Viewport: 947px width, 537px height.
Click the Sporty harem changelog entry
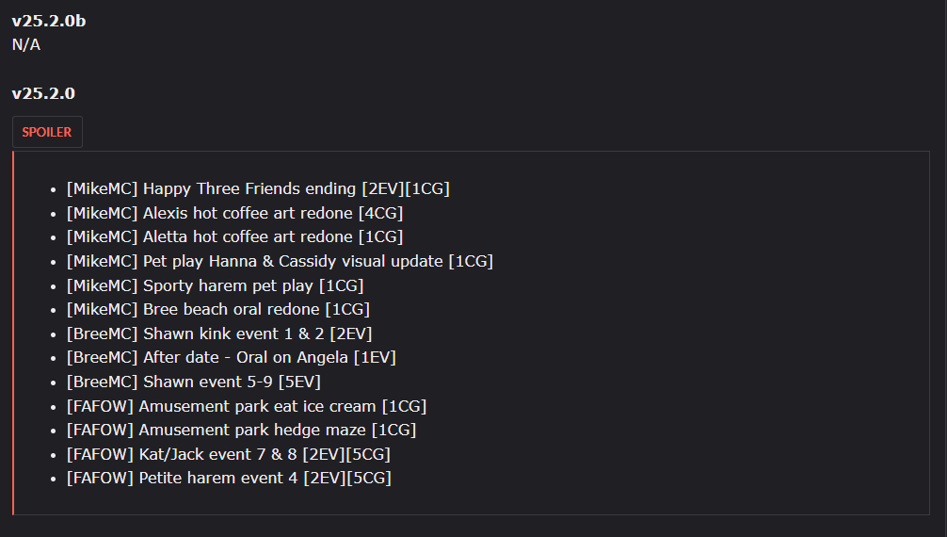215,285
